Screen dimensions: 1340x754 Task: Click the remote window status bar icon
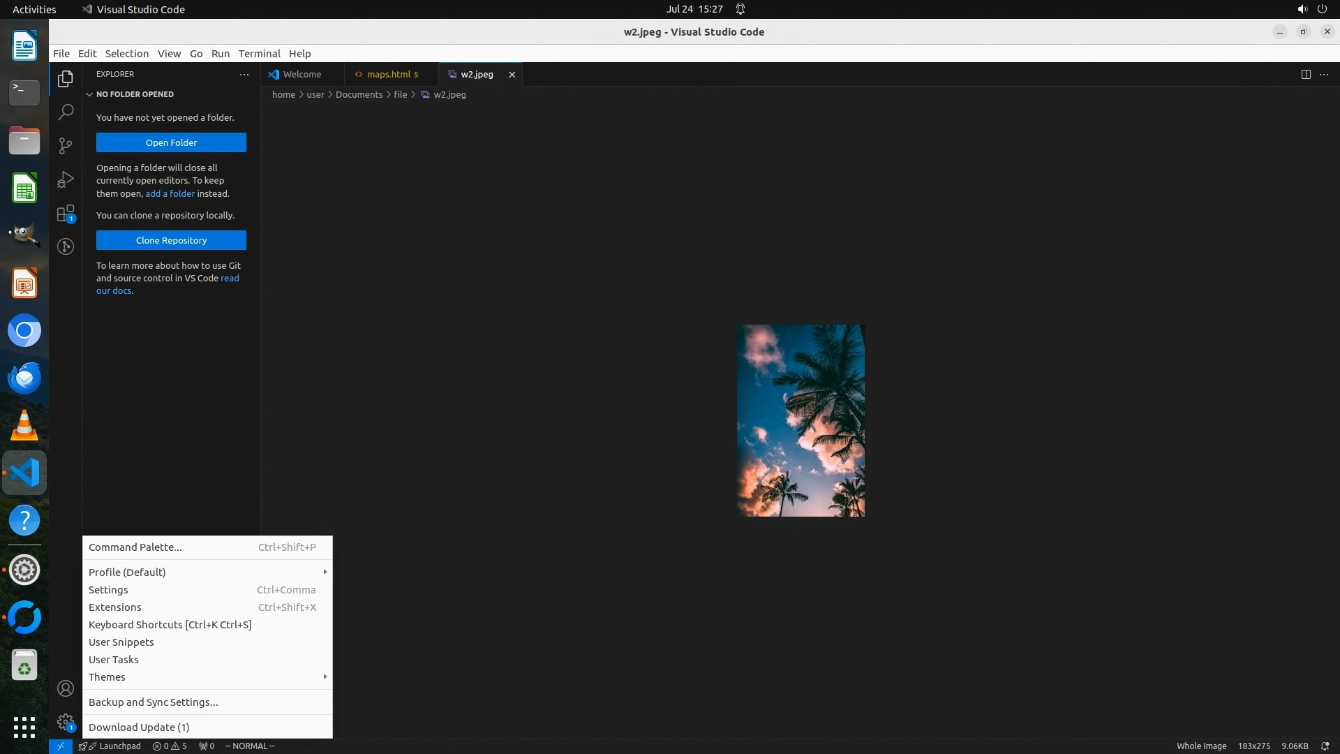coord(61,746)
